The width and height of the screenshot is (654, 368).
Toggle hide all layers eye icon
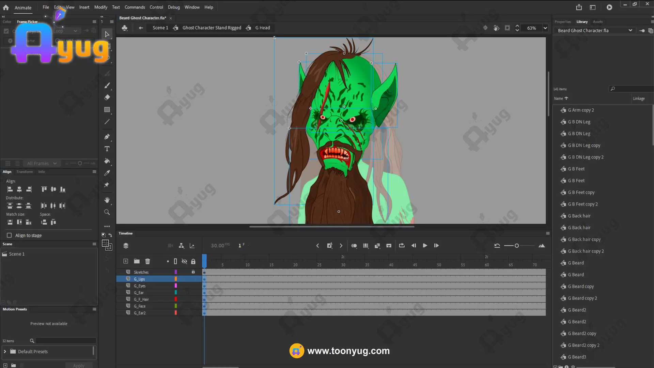click(184, 261)
